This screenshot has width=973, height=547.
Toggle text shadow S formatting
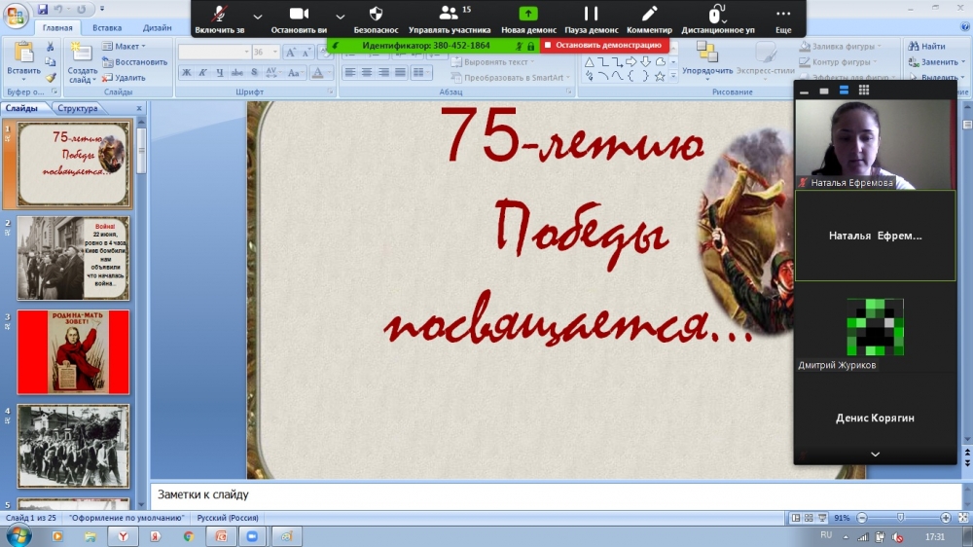pos(254,73)
